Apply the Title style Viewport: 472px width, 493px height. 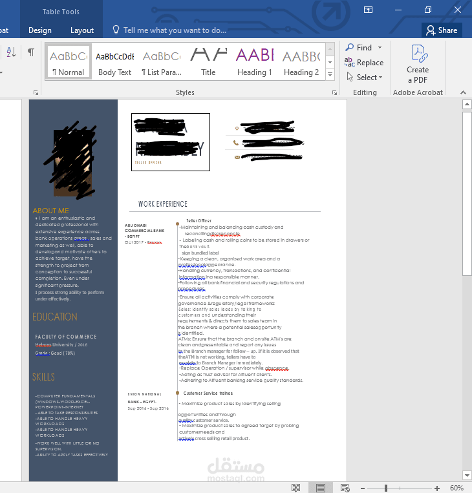208,61
